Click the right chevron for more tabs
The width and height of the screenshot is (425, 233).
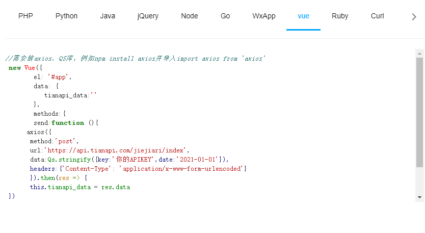coord(414,17)
